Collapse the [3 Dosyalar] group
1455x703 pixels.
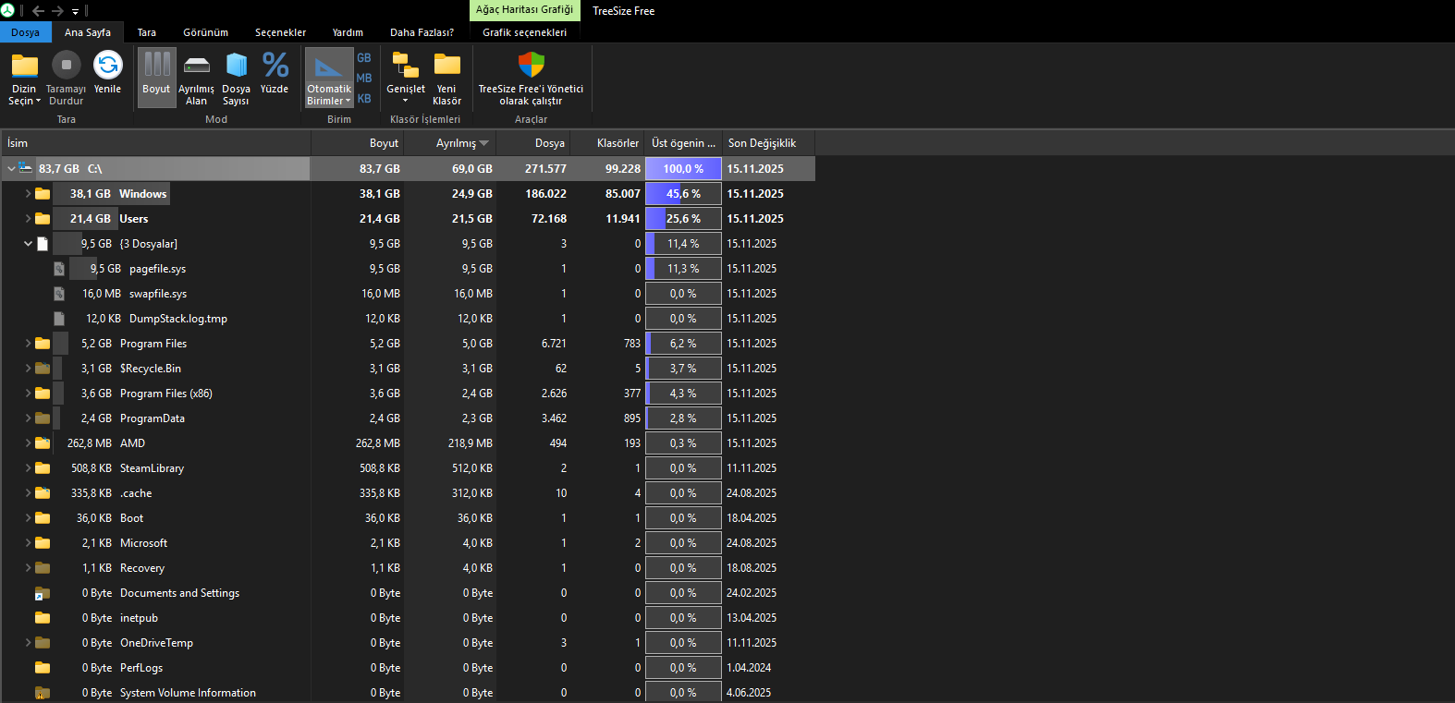click(x=28, y=244)
